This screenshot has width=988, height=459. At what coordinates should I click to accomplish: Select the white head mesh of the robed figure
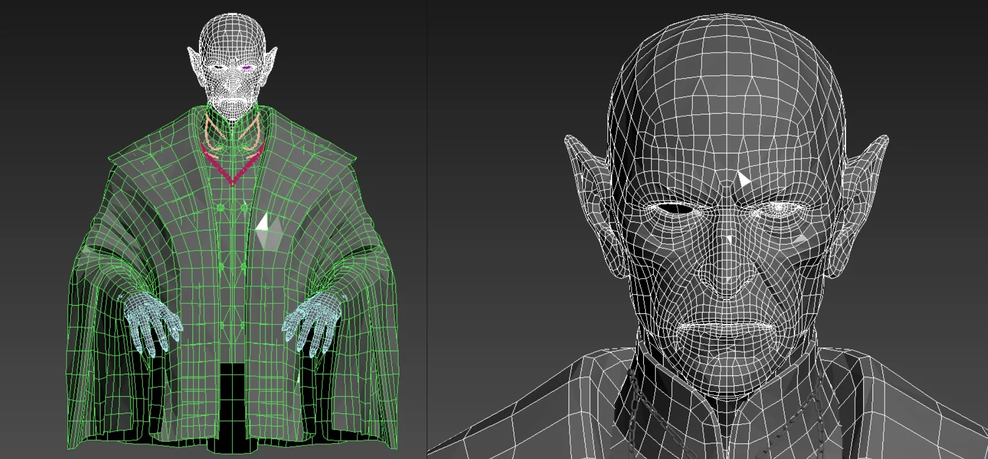[x=233, y=68]
